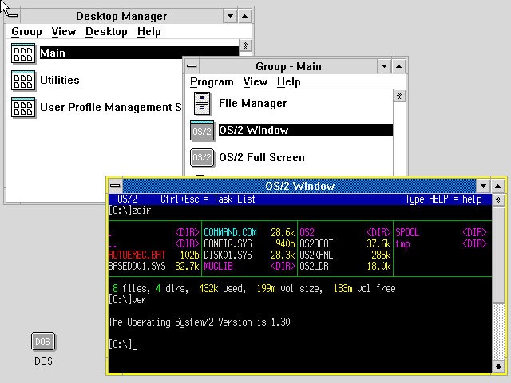Screen dimensions: 511x383
Task: Click the tmp directory entry
Action: click(x=402, y=244)
